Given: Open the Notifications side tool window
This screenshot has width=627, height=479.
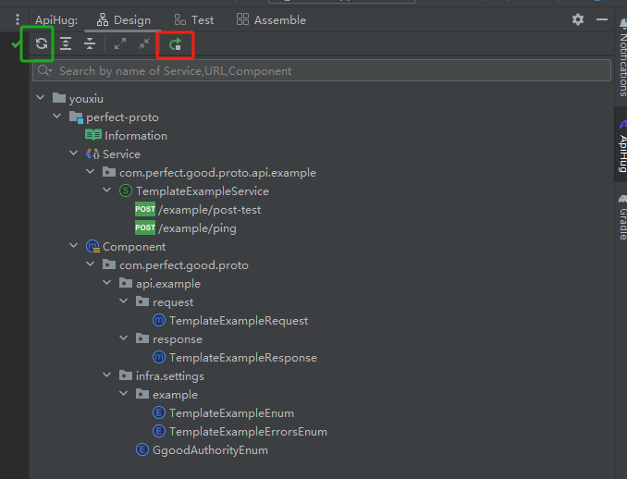Looking at the screenshot, I should (x=622, y=58).
